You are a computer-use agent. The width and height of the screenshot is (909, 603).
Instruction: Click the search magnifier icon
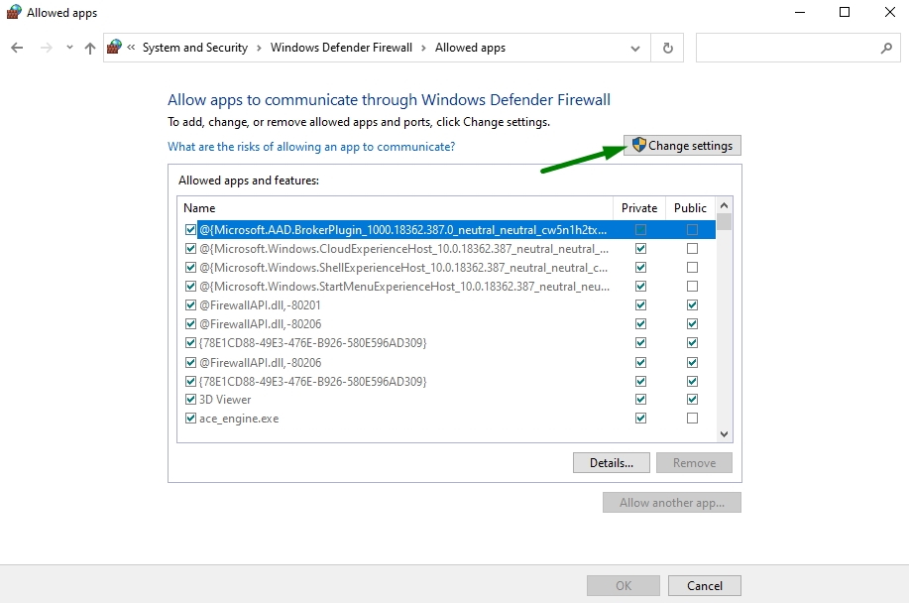886,48
